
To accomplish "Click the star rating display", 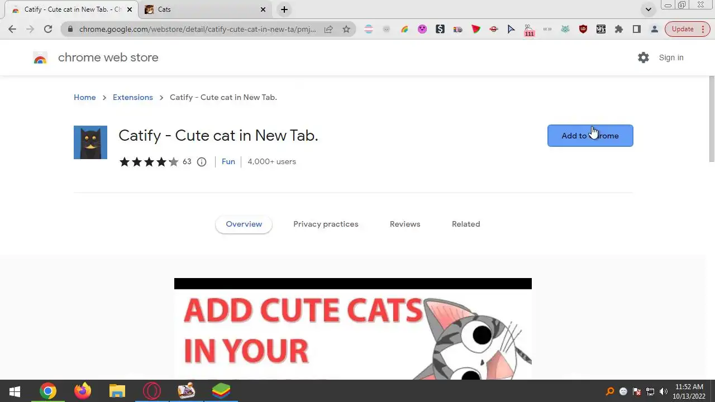I will pyautogui.click(x=149, y=162).
